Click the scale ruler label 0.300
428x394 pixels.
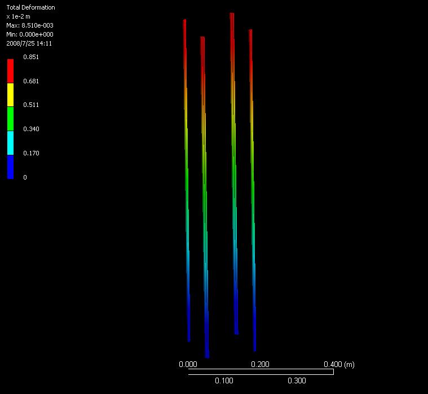(x=297, y=380)
